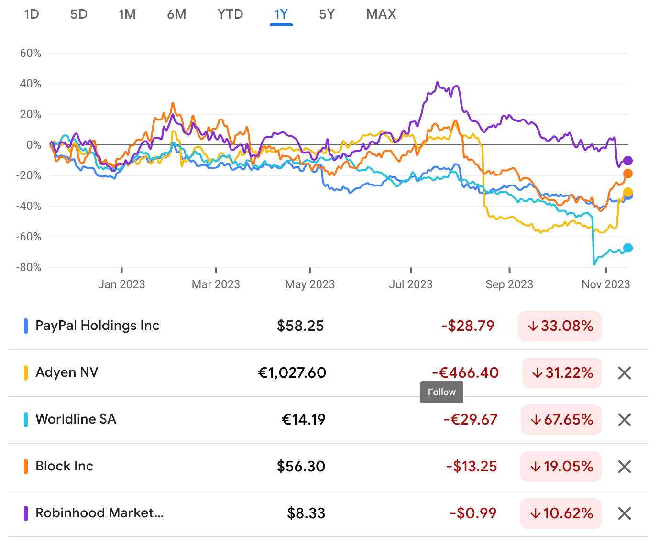659x545 pixels.
Task: Click the blue PayPal color marker
Action: (x=26, y=326)
